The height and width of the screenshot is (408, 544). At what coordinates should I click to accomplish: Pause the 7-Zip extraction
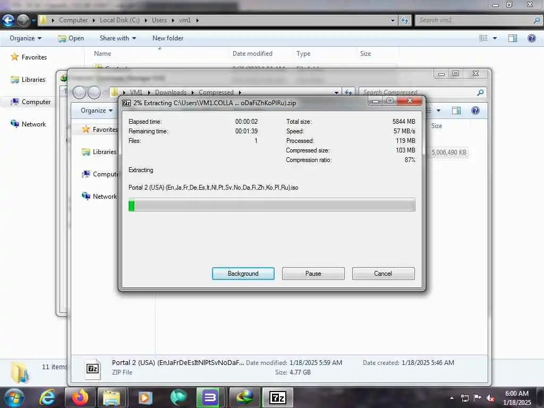[313, 274]
